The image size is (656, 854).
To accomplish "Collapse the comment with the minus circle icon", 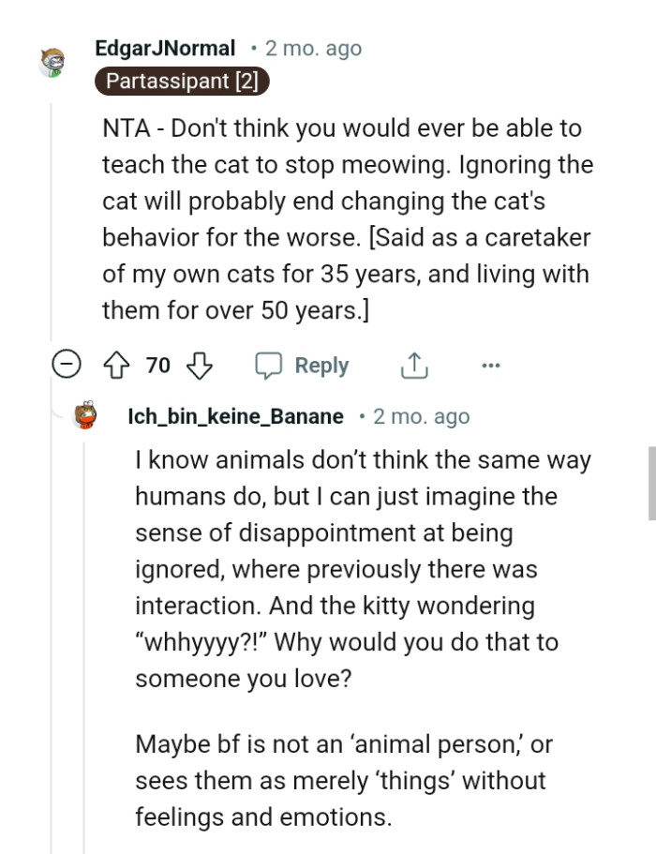I will (x=66, y=365).
